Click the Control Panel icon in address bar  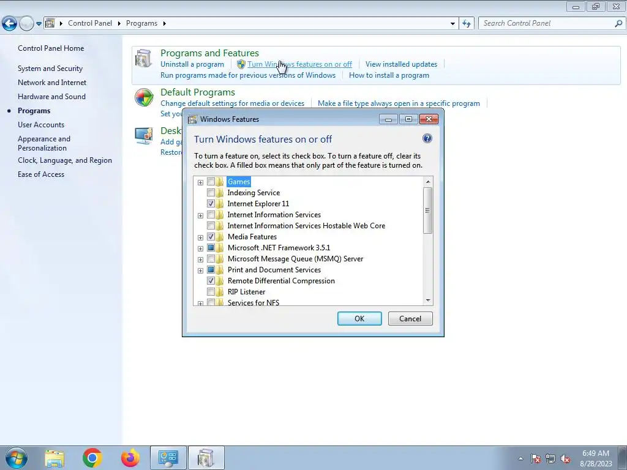50,23
